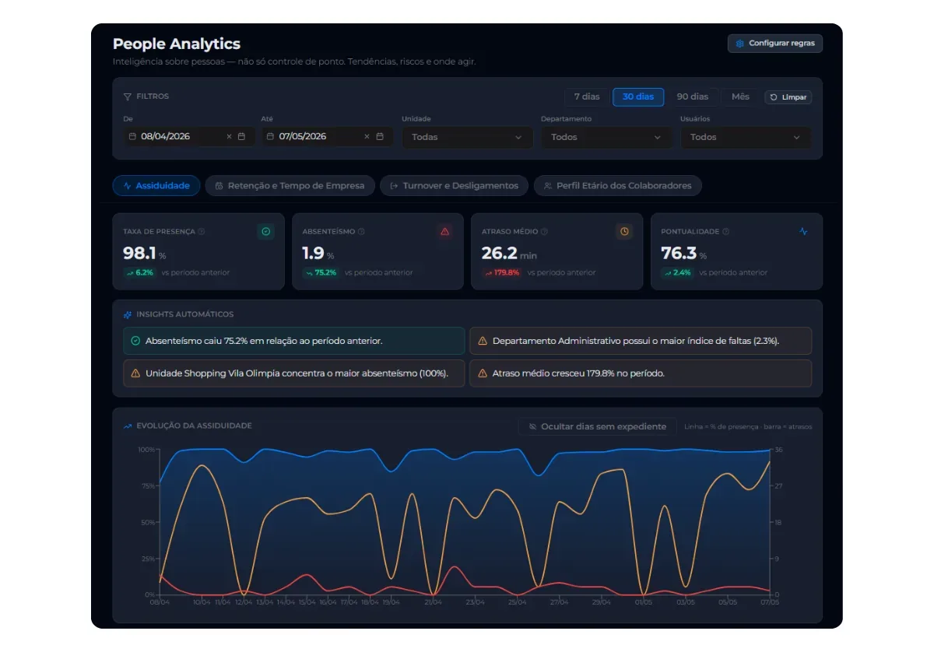Viewport: 934px width, 652px height.
Task: Click the funnel Filtros icon
Action: pos(128,96)
